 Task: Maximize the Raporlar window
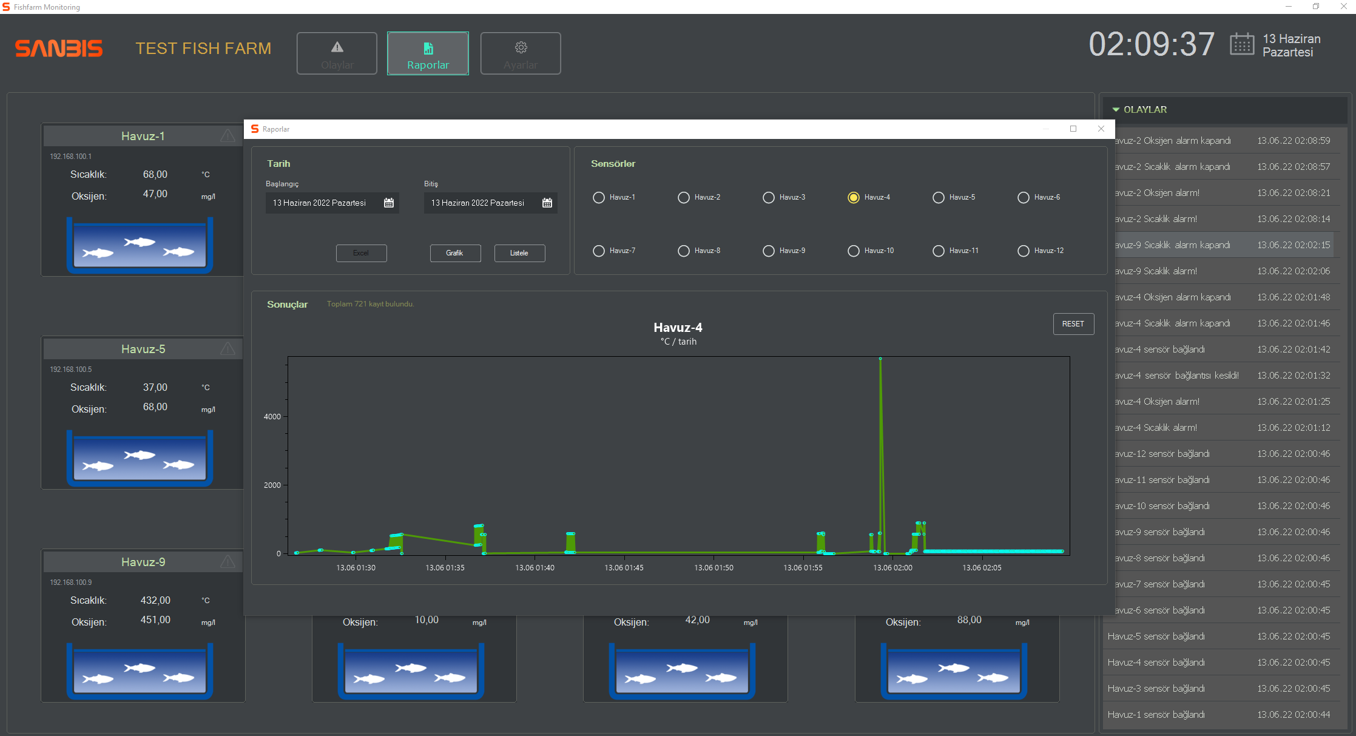pyautogui.click(x=1073, y=129)
